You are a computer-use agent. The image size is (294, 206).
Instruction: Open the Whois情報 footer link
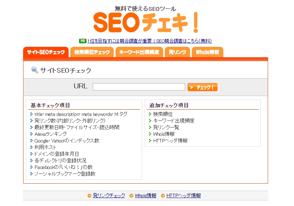coord(146,196)
